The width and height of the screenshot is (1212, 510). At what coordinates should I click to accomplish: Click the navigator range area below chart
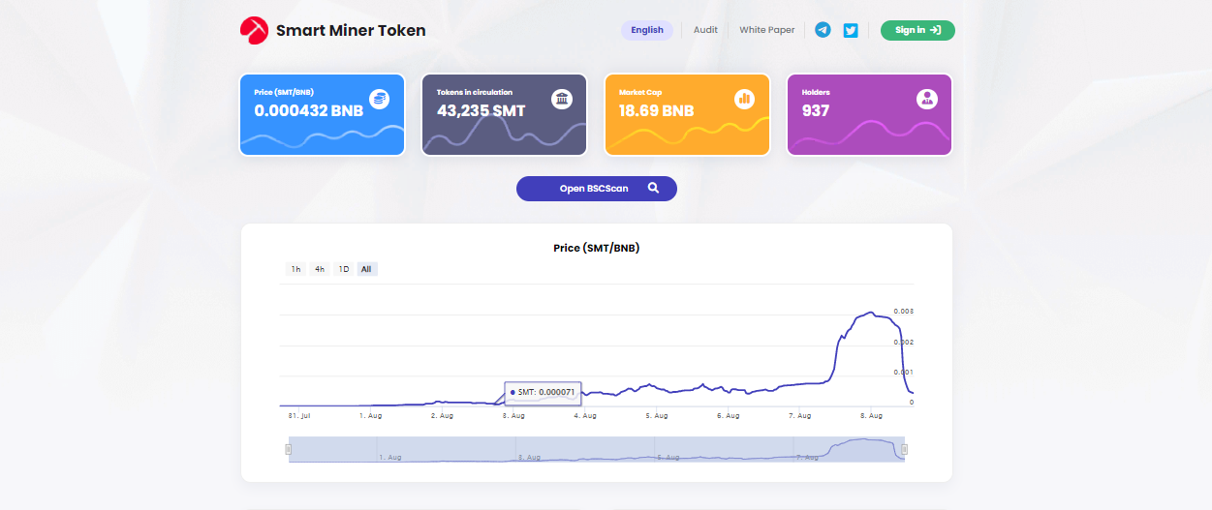(597, 449)
